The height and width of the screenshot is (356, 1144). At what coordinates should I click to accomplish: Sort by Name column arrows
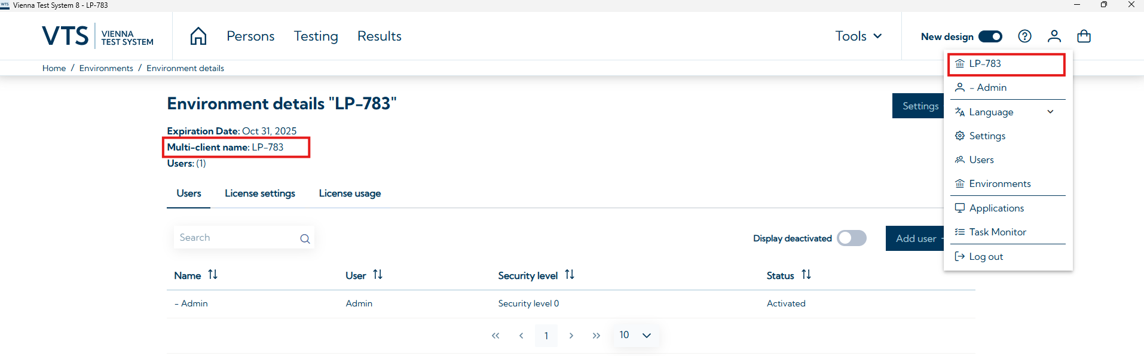pyautogui.click(x=213, y=275)
